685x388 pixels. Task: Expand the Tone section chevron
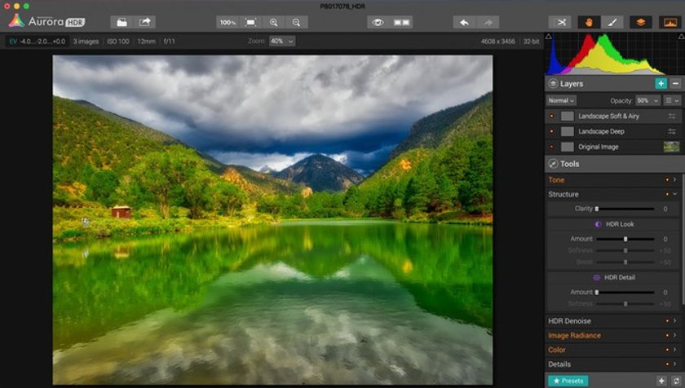(675, 179)
